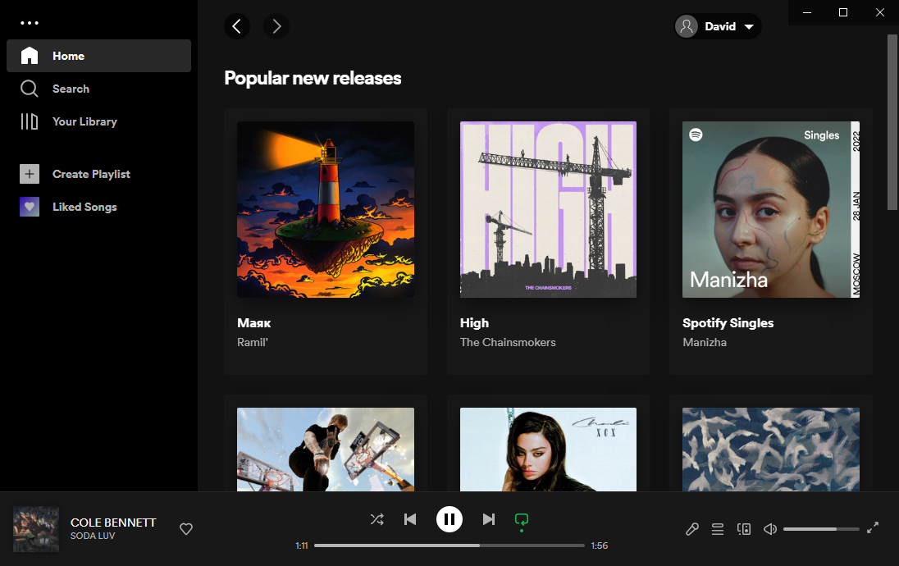Open the Charli XCX album cover
899x566 pixels.
click(548, 449)
